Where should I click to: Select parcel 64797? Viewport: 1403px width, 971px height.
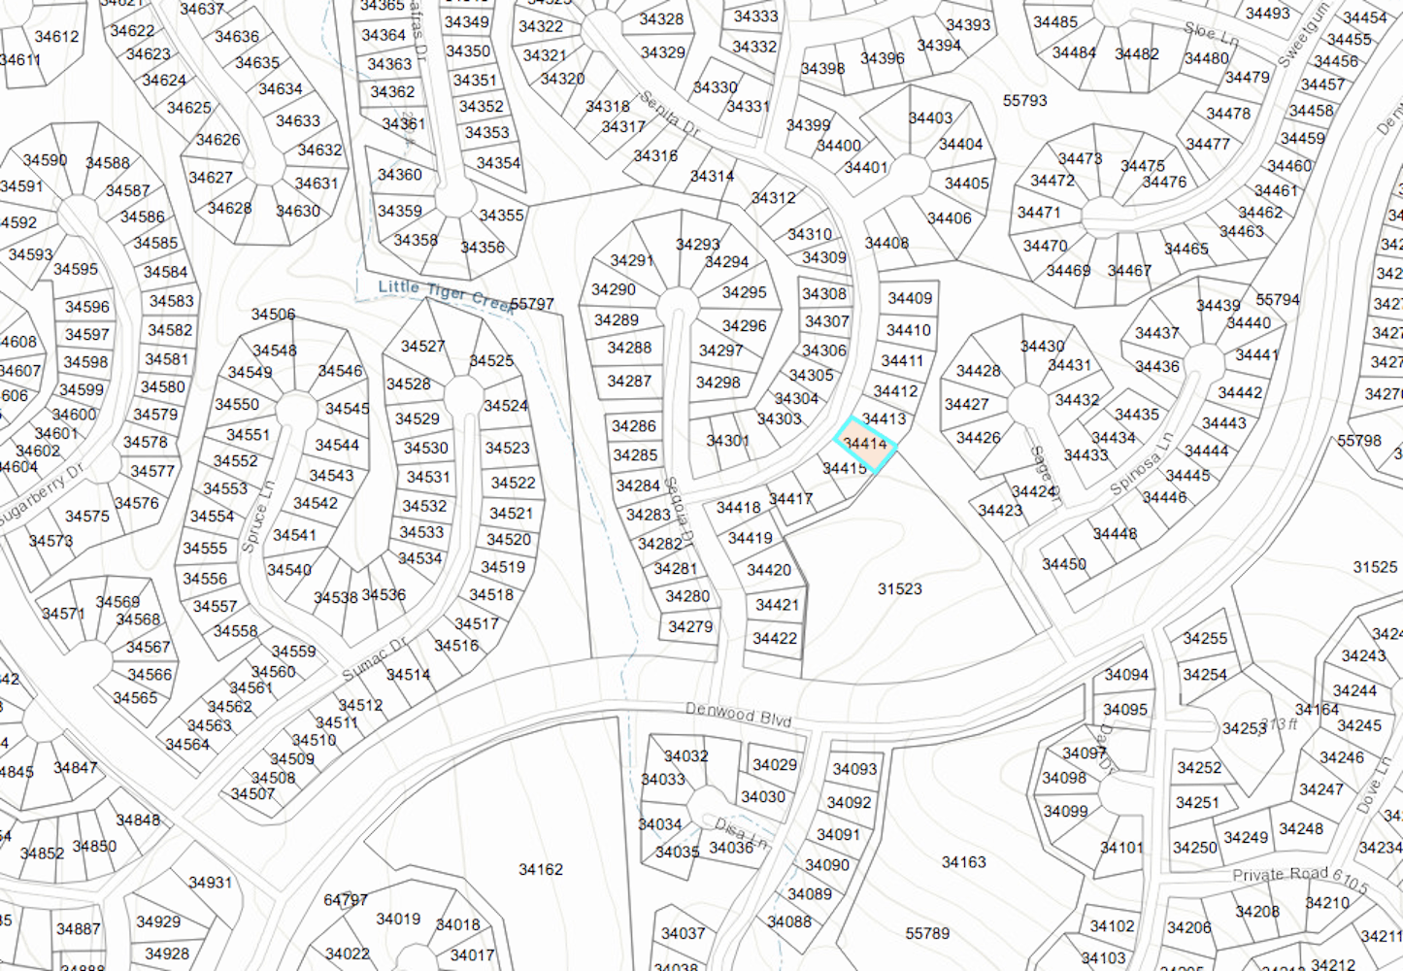click(346, 900)
